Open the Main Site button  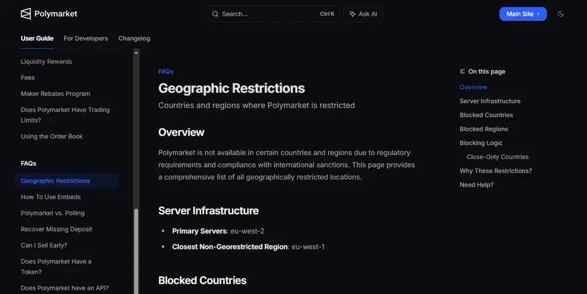tap(522, 13)
